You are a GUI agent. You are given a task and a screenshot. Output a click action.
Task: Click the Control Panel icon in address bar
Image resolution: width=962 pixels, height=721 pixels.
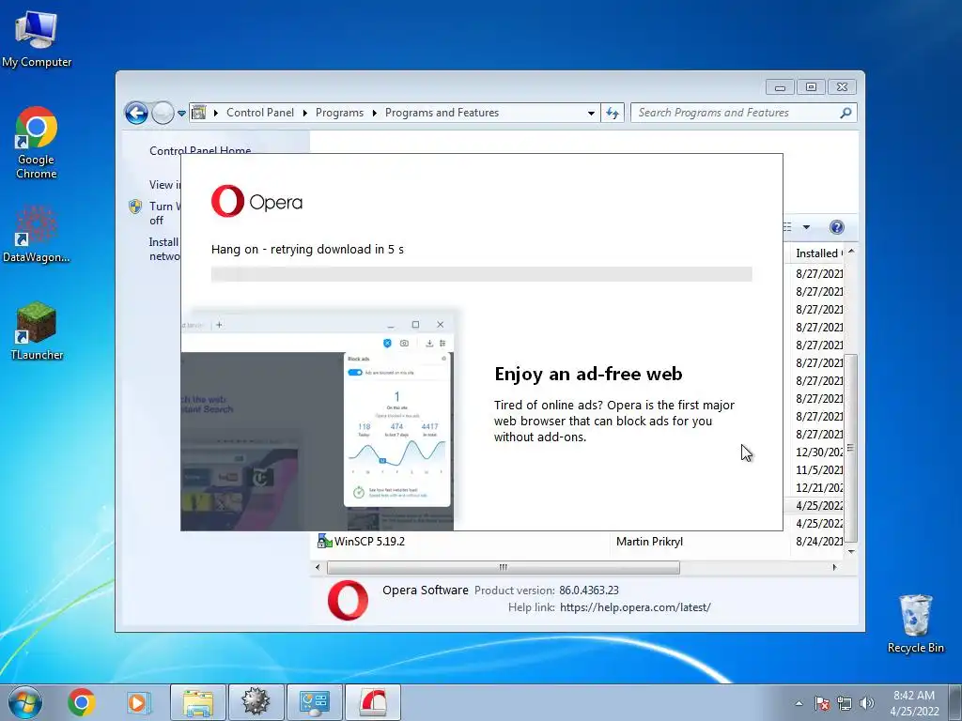(199, 113)
